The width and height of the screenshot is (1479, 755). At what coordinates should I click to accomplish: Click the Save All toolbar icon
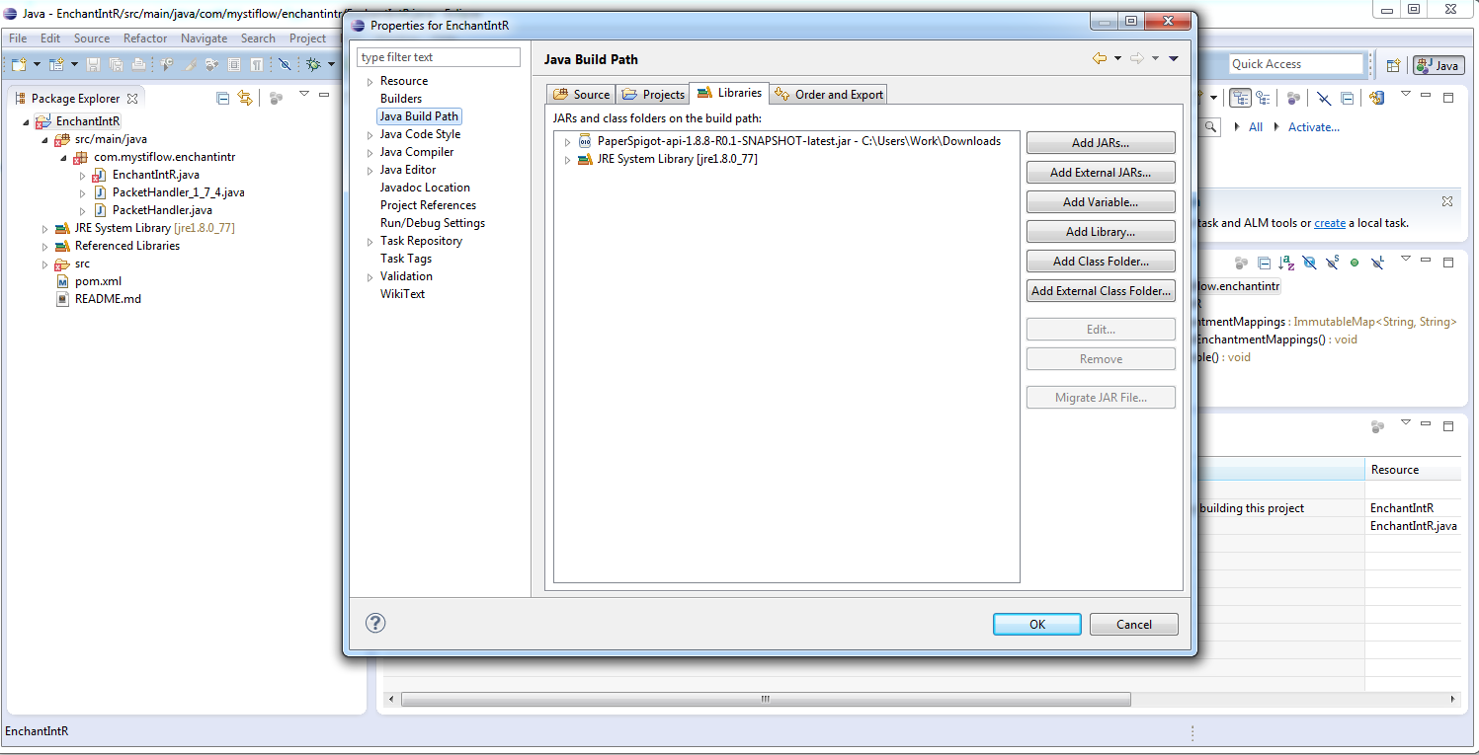(118, 63)
